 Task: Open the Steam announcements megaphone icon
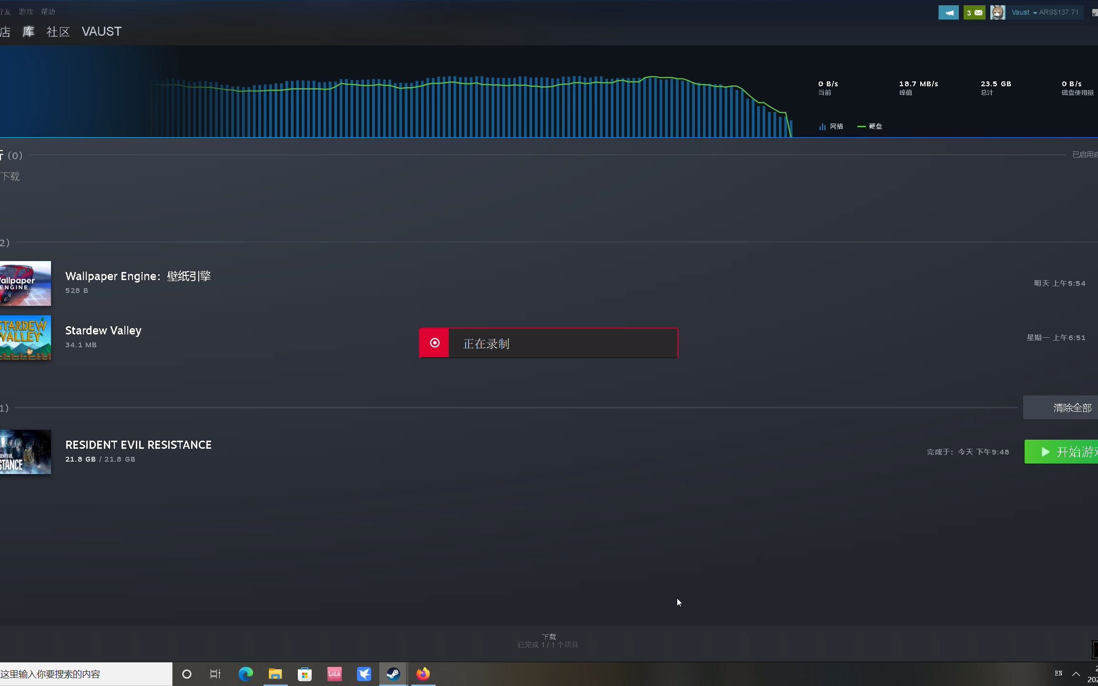pos(948,12)
